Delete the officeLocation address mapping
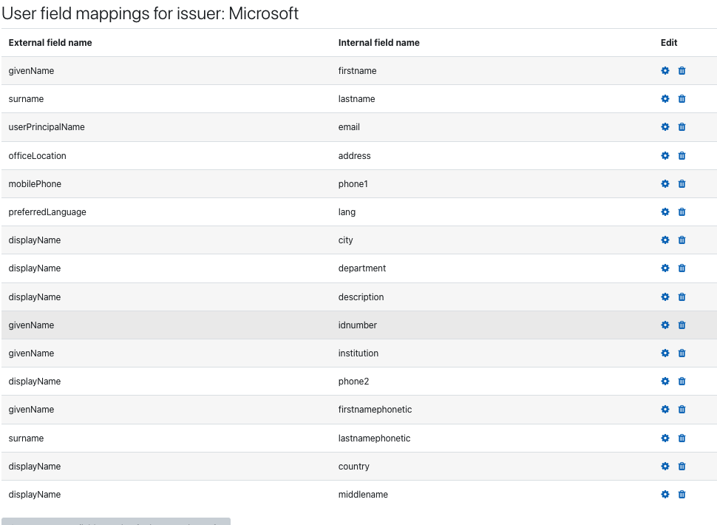This screenshot has height=525, width=717. point(682,155)
